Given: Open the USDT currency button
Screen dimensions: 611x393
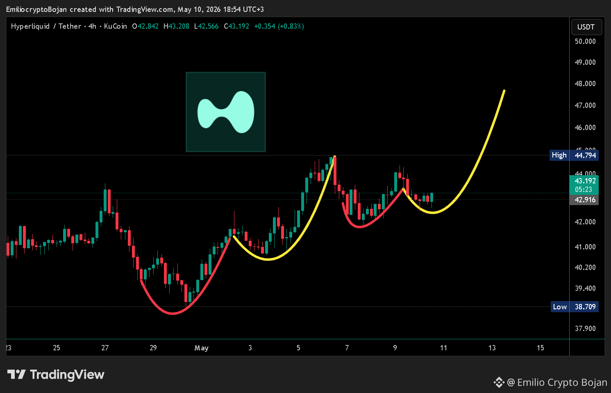Looking at the screenshot, I should (586, 27).
